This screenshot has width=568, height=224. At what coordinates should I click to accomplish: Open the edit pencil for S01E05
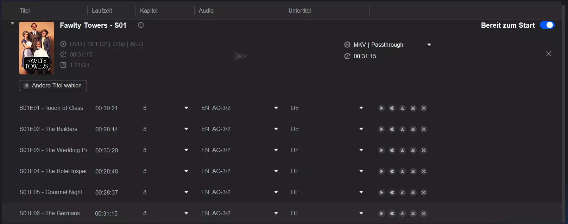402,192
